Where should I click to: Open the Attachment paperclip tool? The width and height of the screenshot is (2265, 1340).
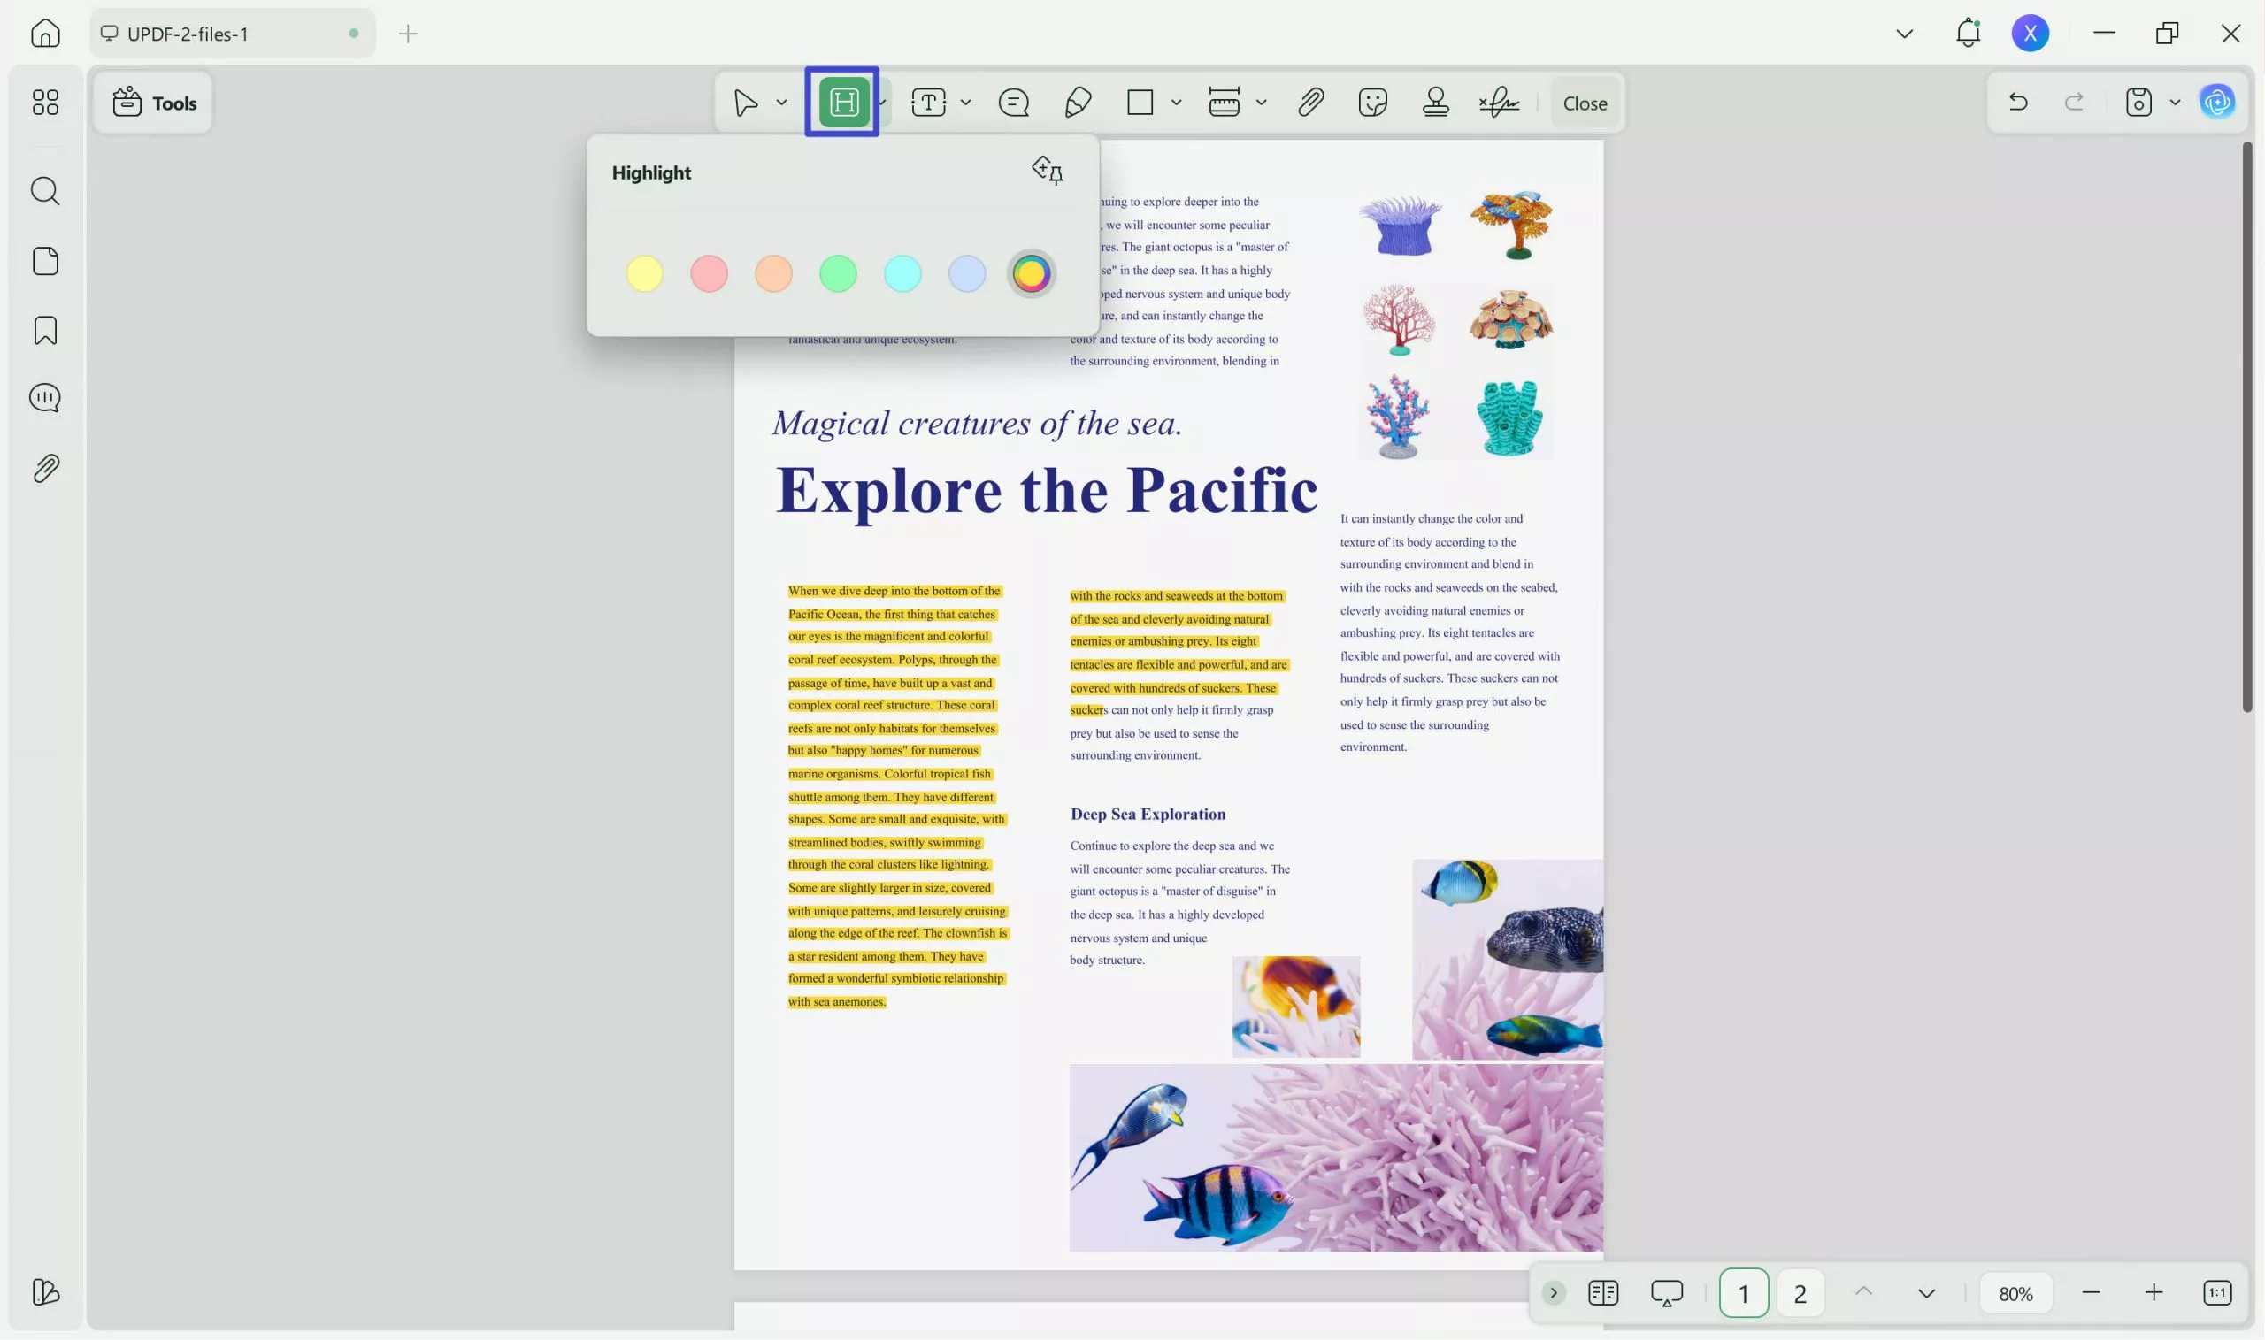[x=1310, y=102]
